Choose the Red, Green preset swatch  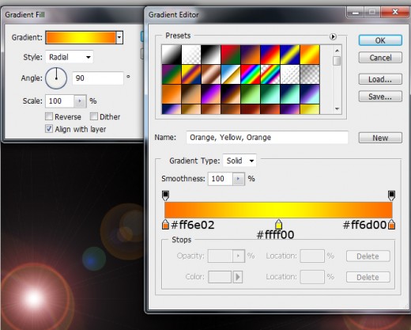(x=231, y=55)
